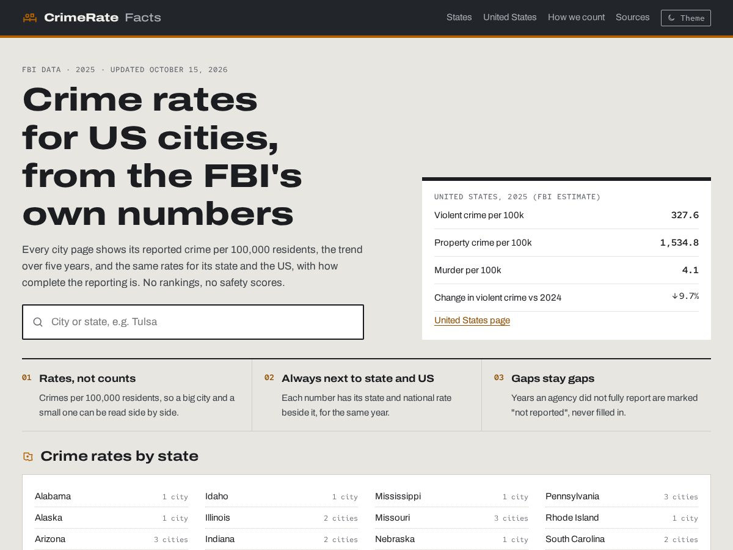This screenshot has width=733, height=550.
Task: Click the Property crime value 1,534.8
Action: [x=679, y=243]
